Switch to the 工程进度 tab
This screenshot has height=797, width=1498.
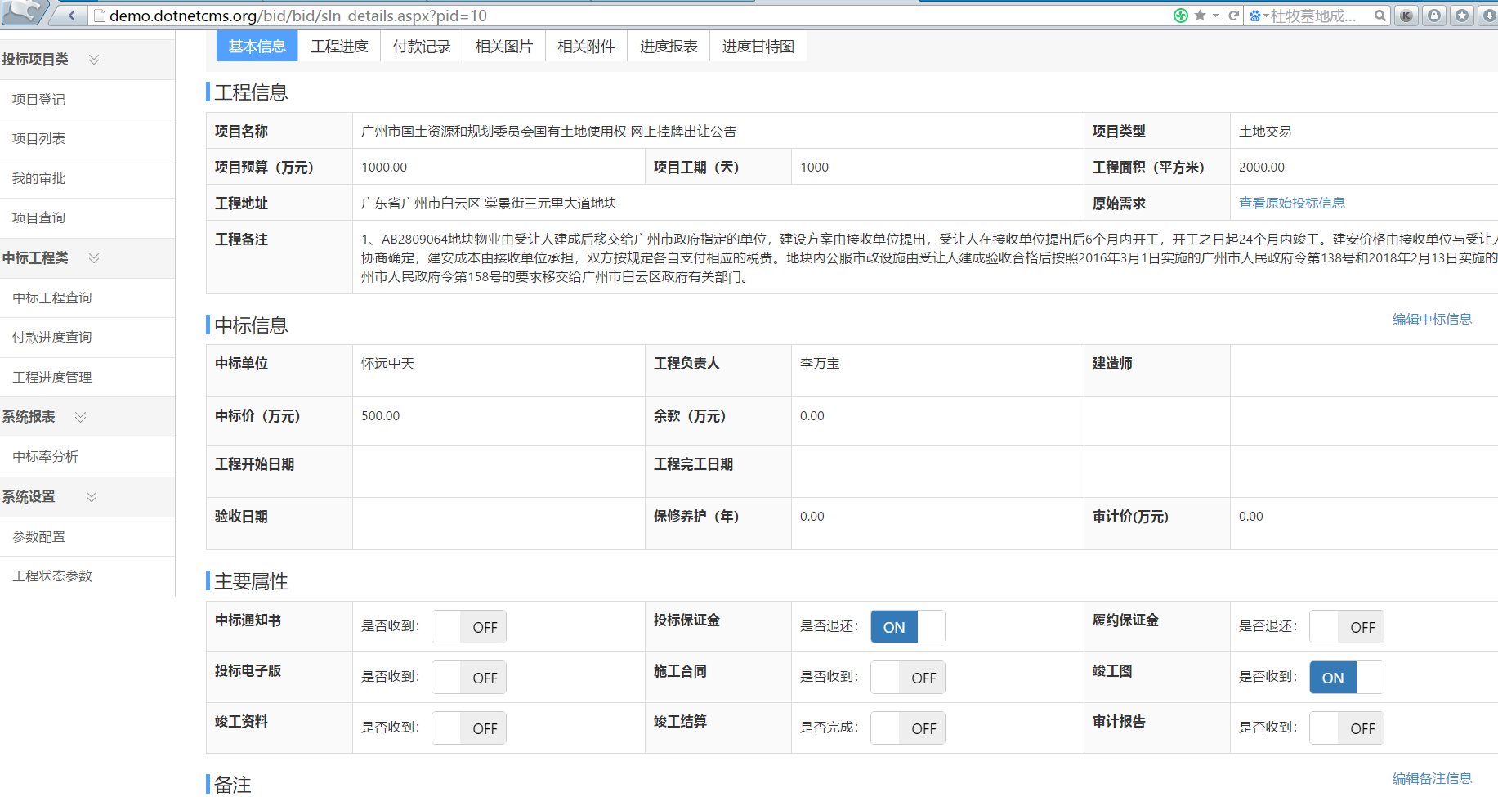339,47
